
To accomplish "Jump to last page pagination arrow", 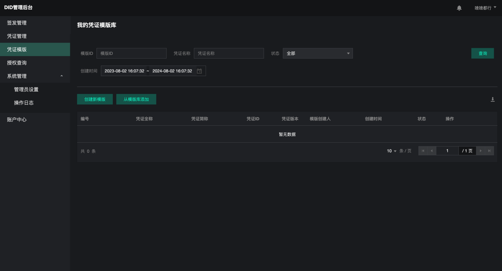I will pos(489,151).
